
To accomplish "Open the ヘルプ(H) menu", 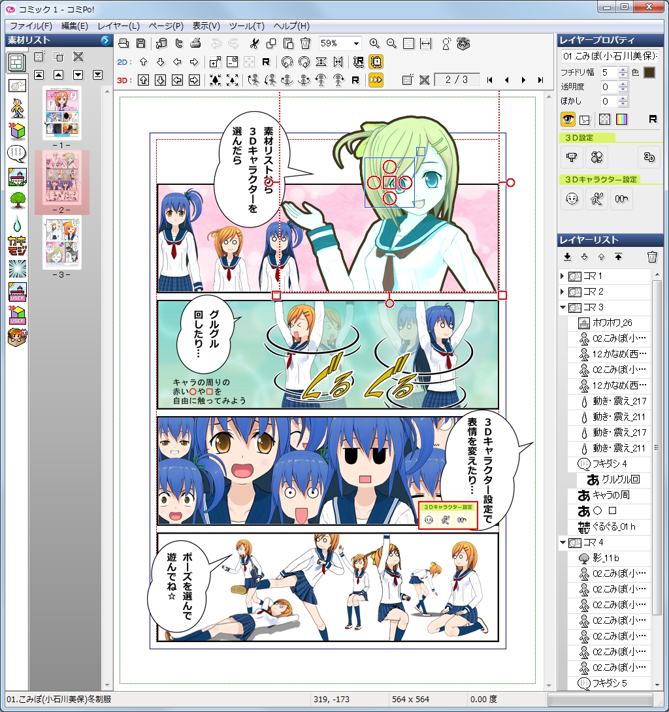I will click(291, 26).
